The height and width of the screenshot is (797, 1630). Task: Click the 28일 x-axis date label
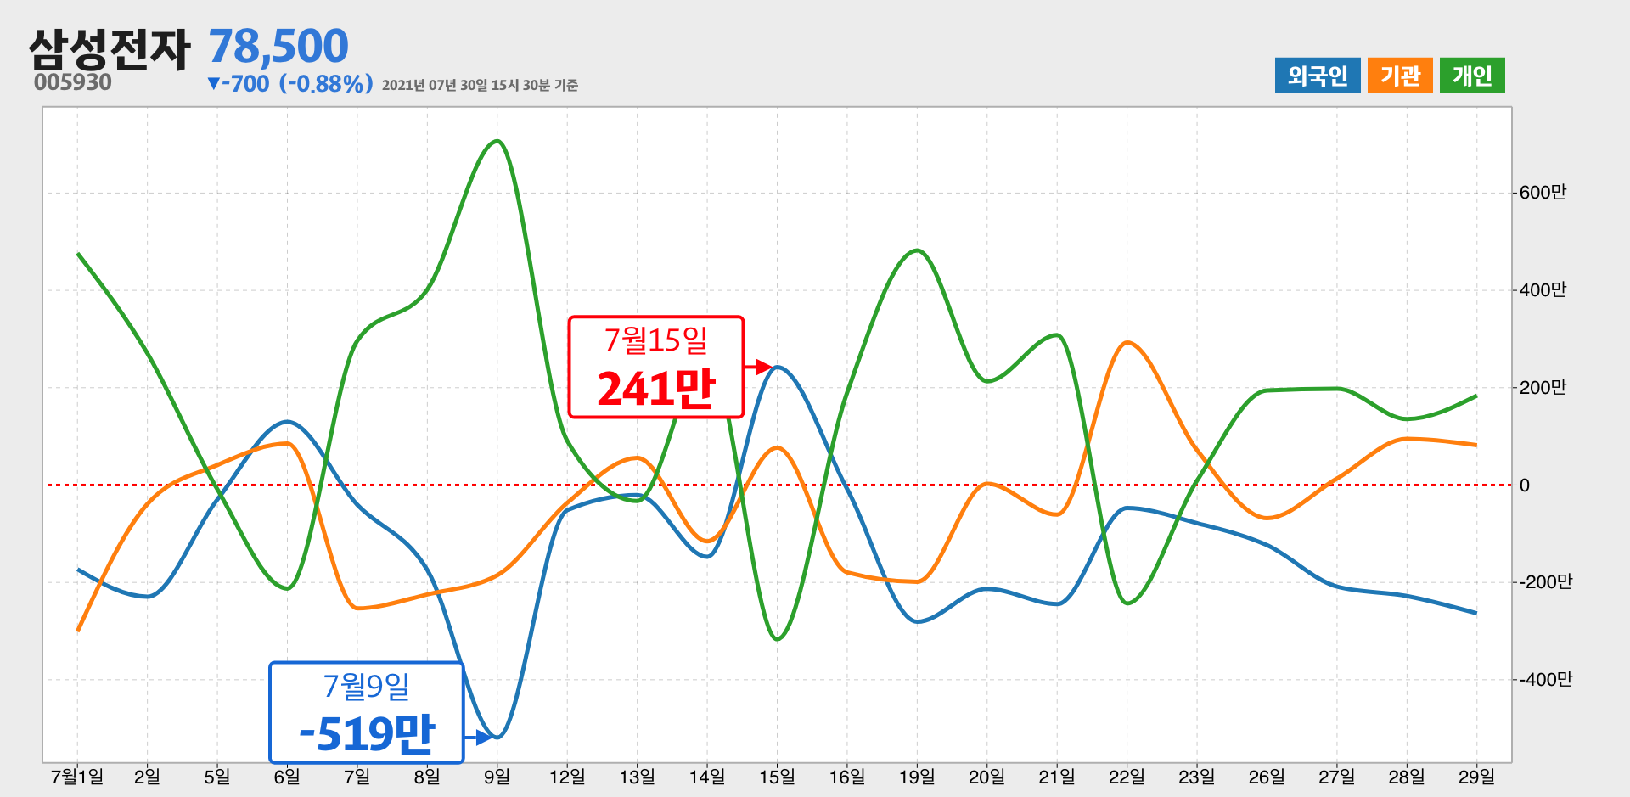[x=1407, y=777]
